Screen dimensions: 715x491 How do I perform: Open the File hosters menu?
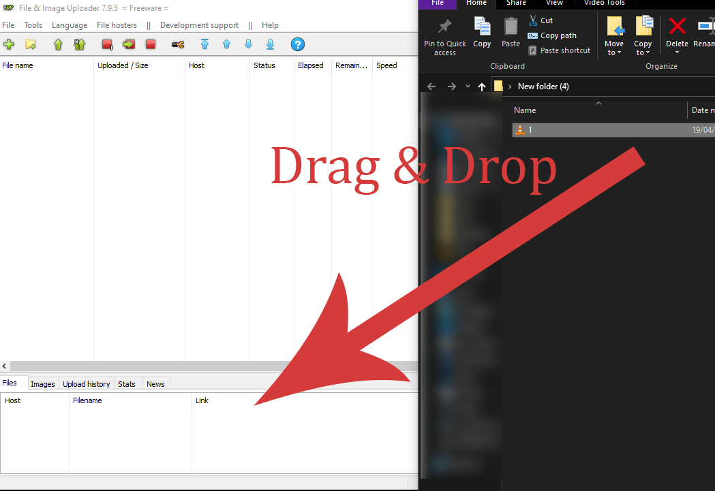tap(117, 25)
